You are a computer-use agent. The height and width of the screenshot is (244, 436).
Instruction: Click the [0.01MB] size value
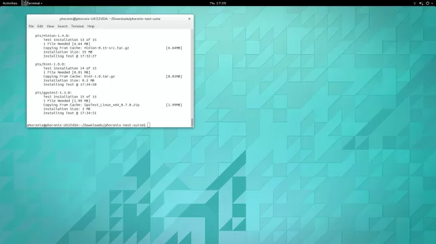[x=174, y=76]
